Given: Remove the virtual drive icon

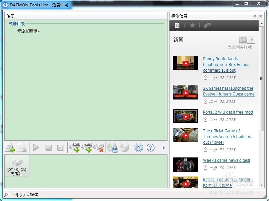Looking at the screenshot, I should point(98,147).
